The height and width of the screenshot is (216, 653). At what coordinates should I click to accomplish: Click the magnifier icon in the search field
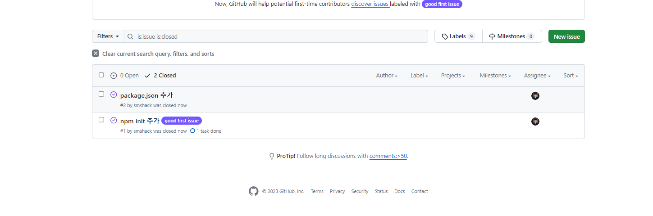(130, 36)
